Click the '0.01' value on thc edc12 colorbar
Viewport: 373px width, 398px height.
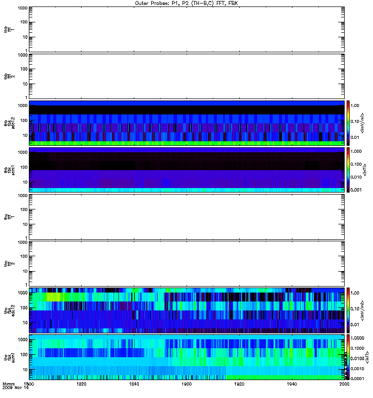355,325
